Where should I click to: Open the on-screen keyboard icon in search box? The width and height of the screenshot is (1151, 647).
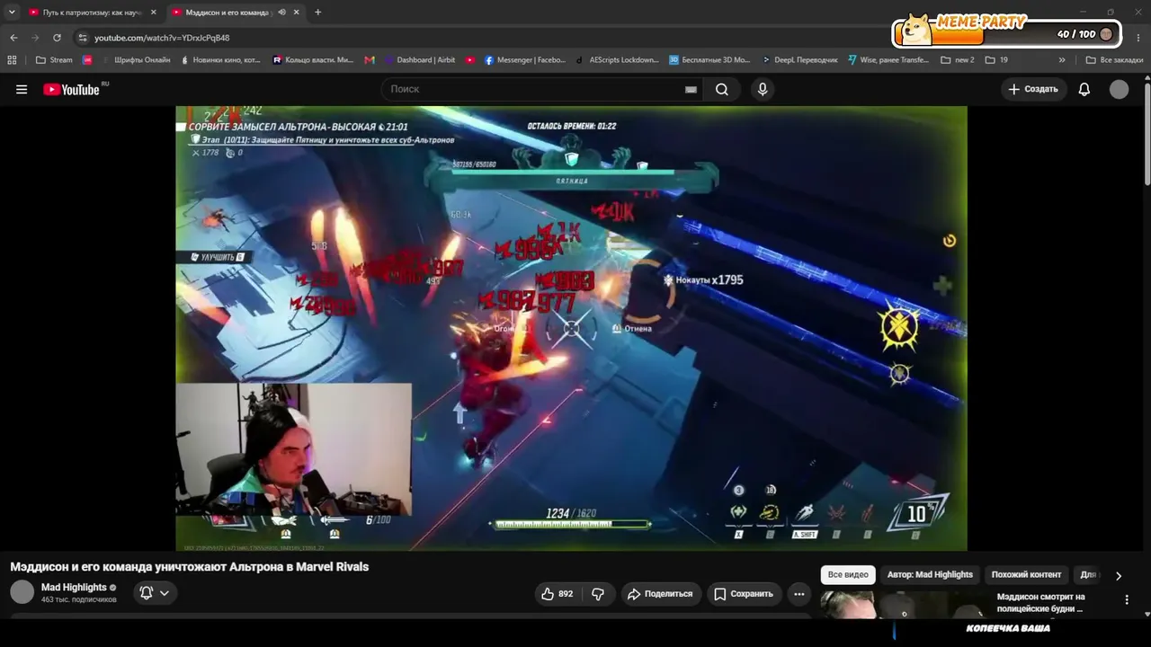(691, 89)
